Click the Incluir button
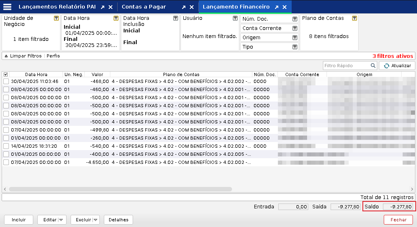The image size is (417, 227). pos(19,220)
